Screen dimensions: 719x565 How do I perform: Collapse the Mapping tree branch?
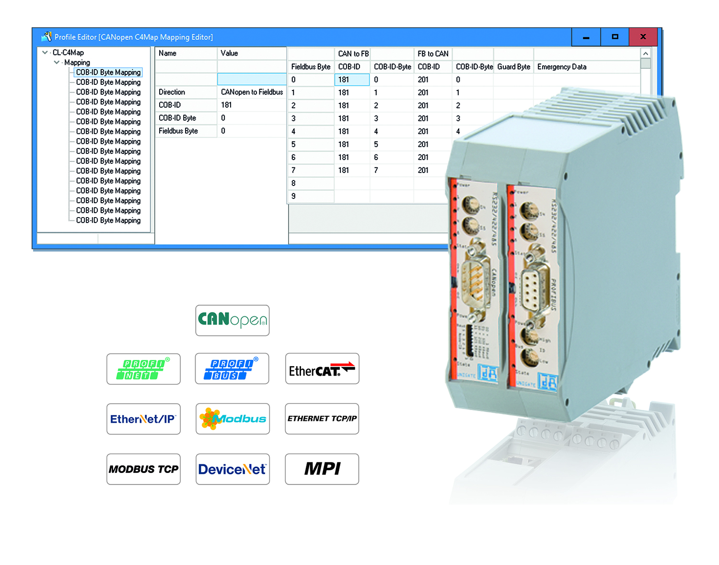57,62
